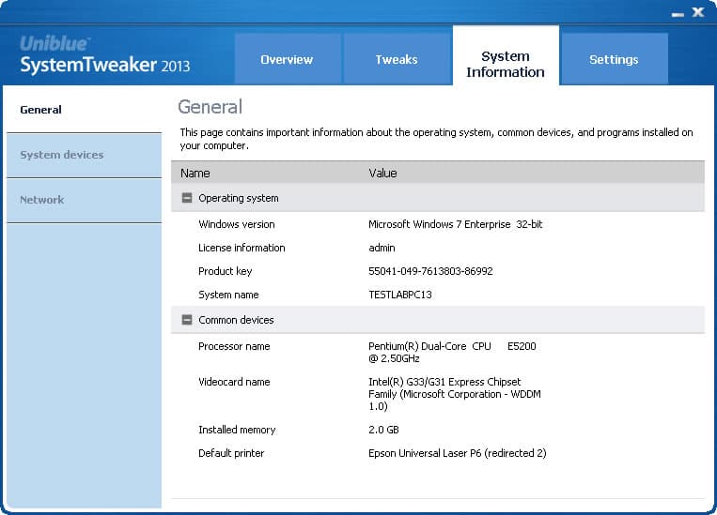Minimize the SystemTweaker window

point(678,14)
